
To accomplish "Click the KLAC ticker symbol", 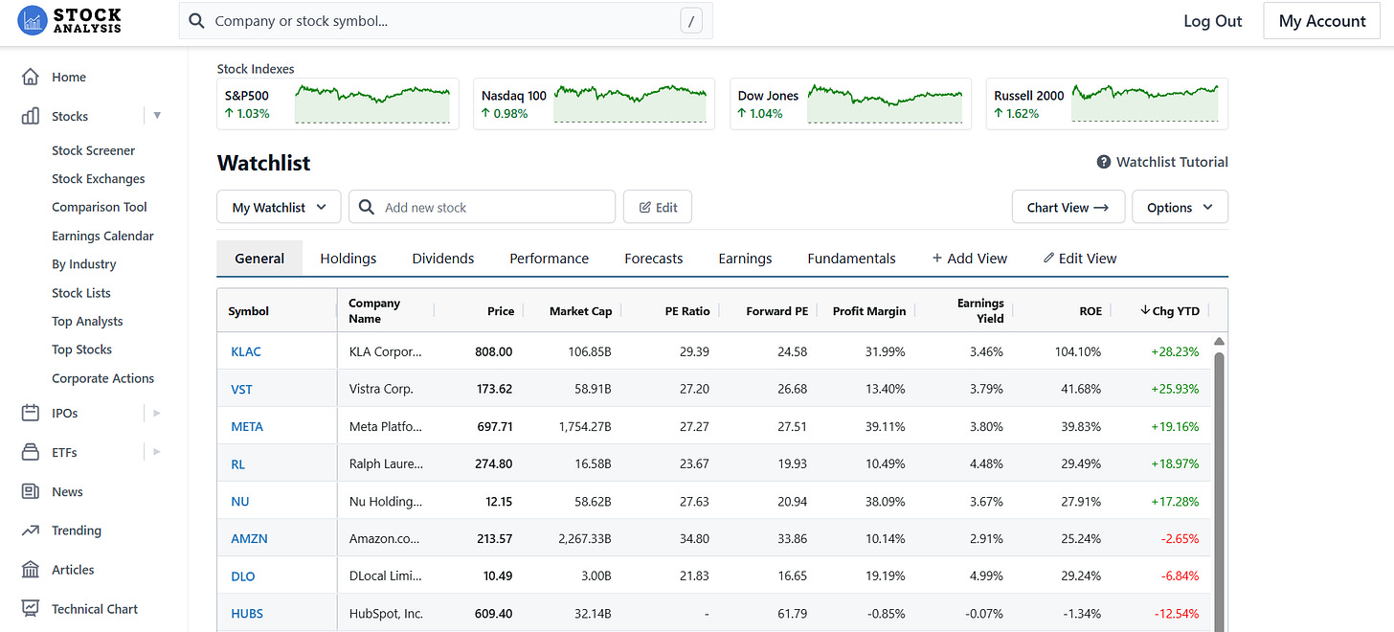I will coord(246,351).
